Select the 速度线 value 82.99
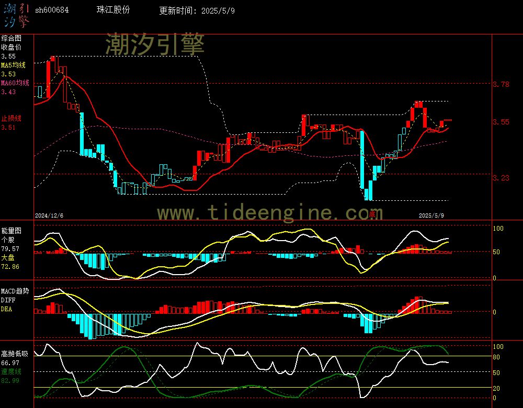523x408 pixels. tap(10, 381)
